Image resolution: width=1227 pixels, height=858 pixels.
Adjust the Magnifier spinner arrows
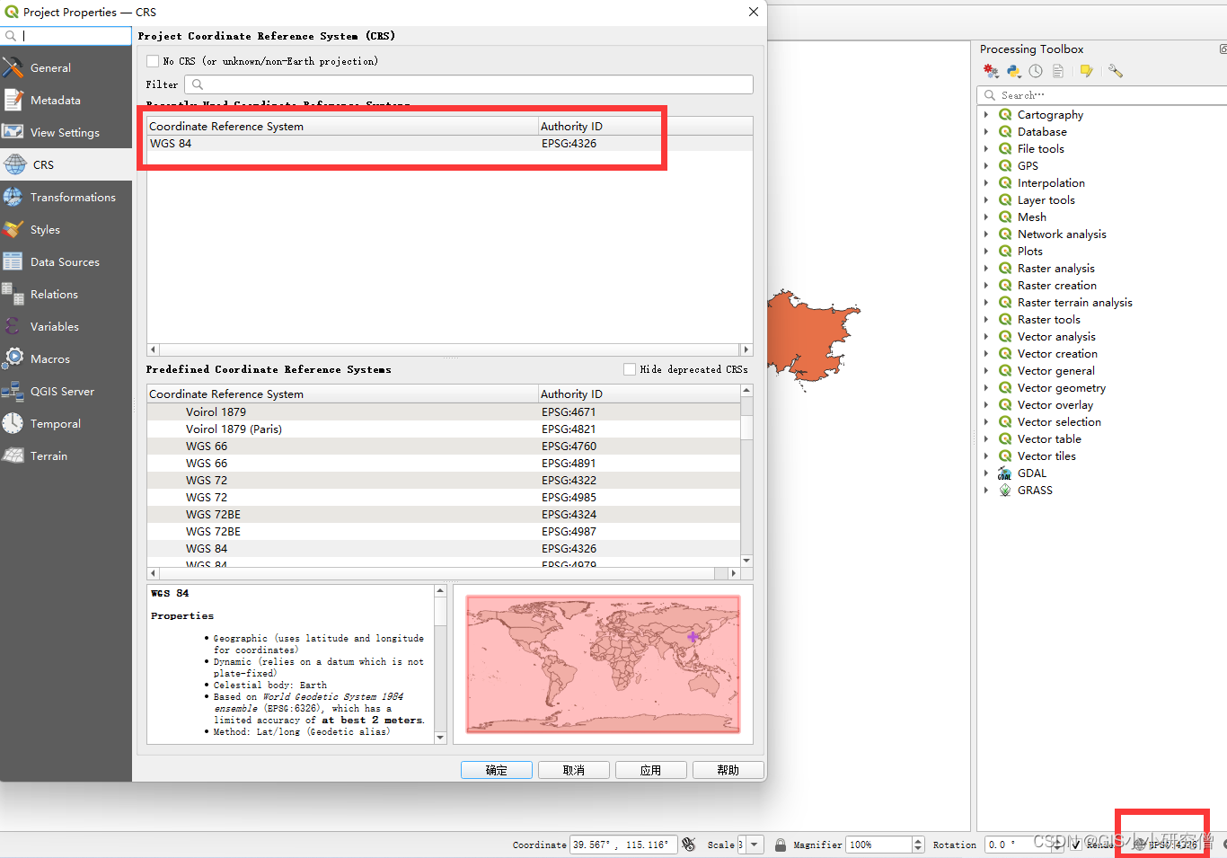(x=918, y=845)
